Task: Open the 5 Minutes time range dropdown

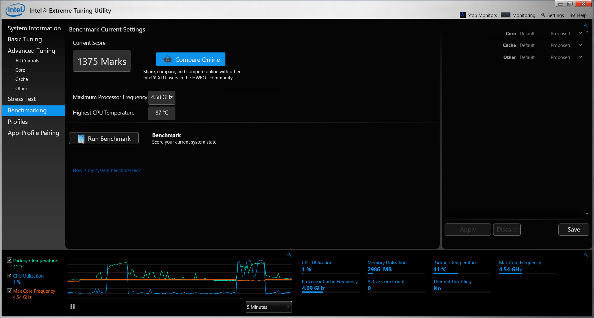Action: point(269,307)
